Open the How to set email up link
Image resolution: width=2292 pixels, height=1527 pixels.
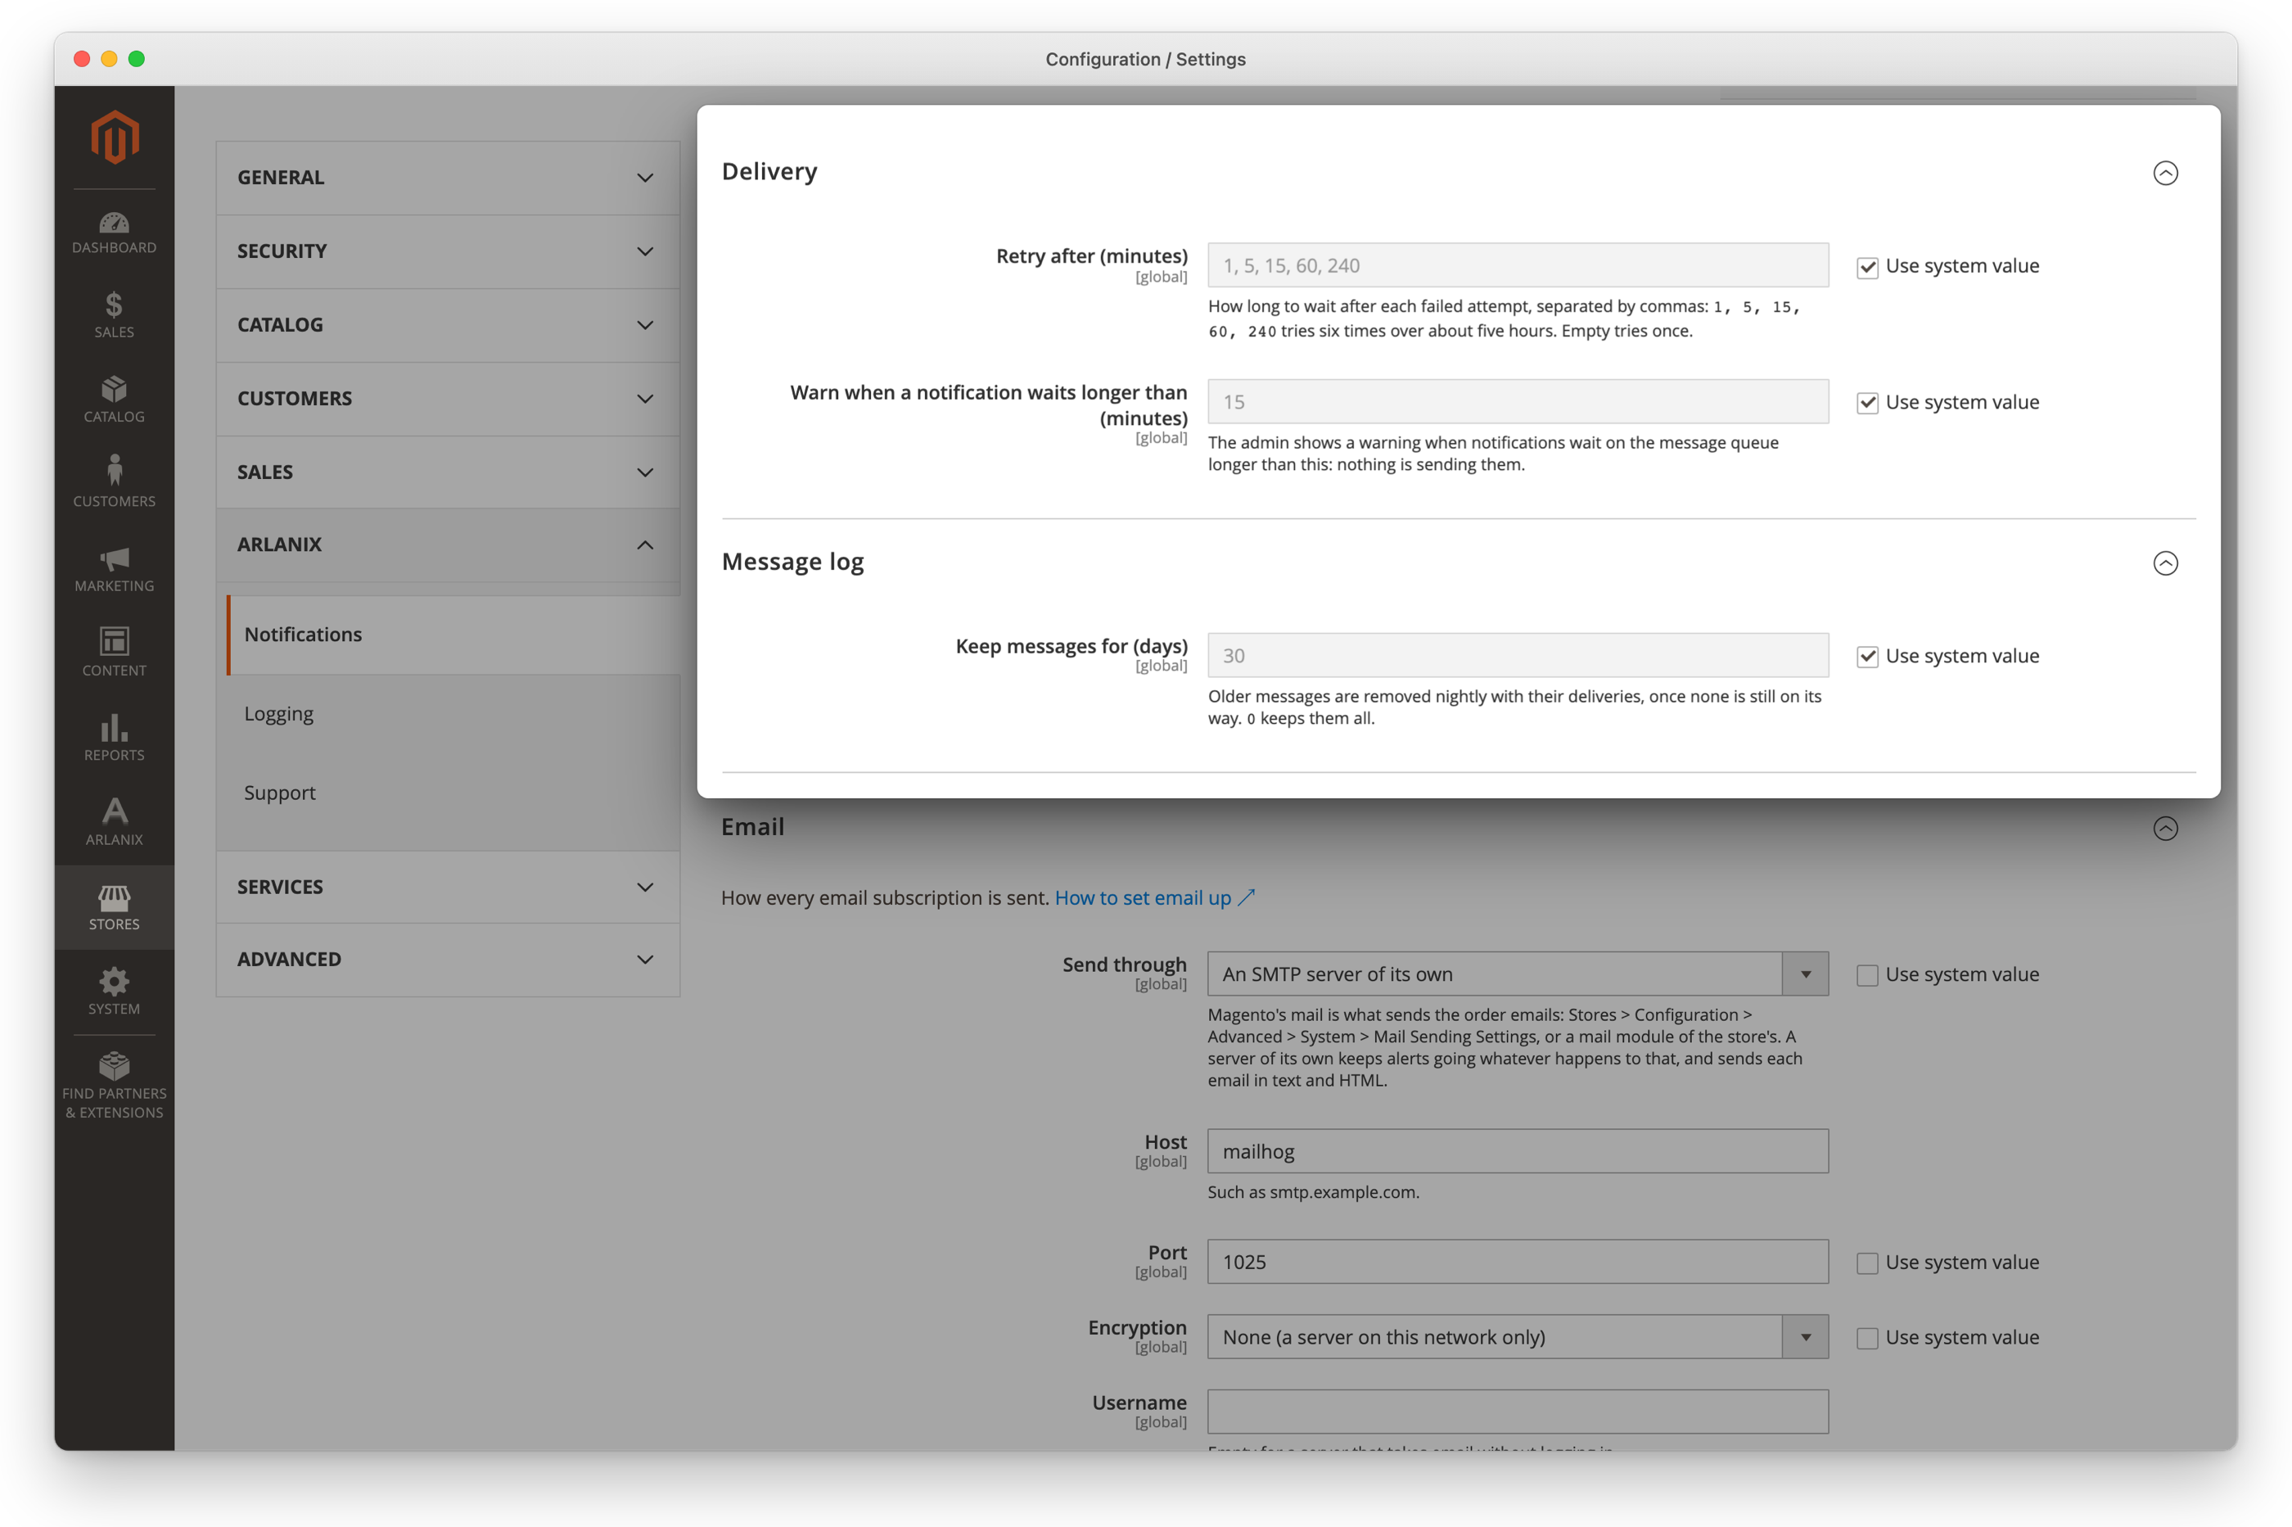pyautogui.click(x=1155, y=898)
